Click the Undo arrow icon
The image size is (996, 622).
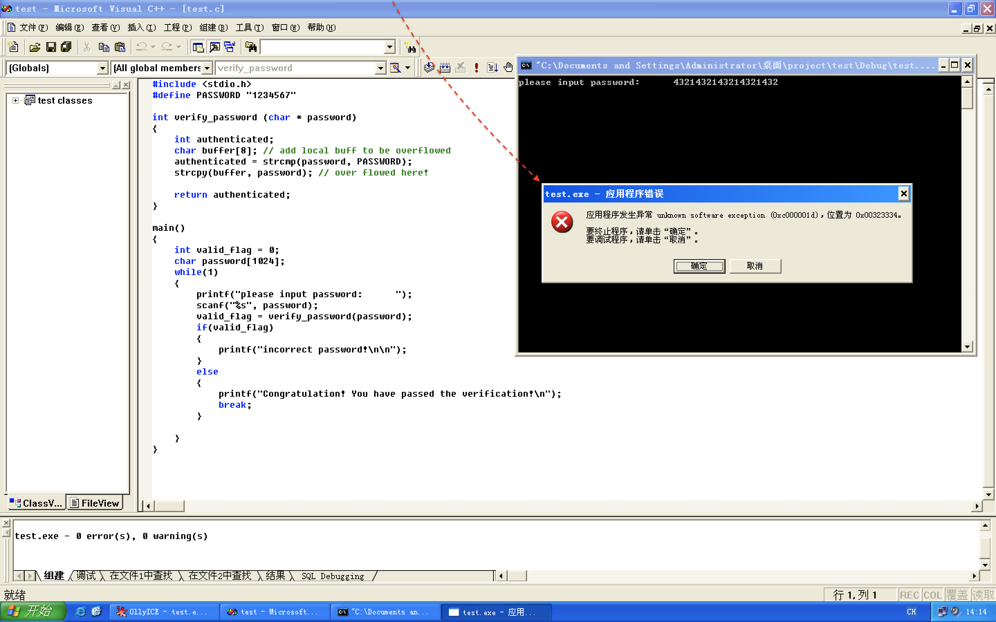pos(141,47)
